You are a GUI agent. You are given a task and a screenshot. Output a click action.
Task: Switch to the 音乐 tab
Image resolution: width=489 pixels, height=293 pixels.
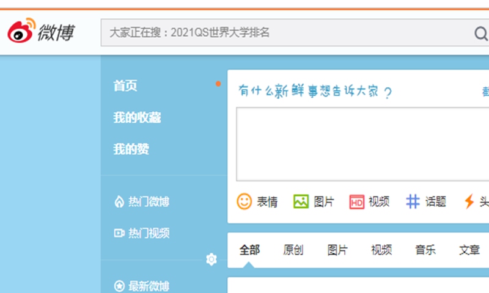pos(425,250)
